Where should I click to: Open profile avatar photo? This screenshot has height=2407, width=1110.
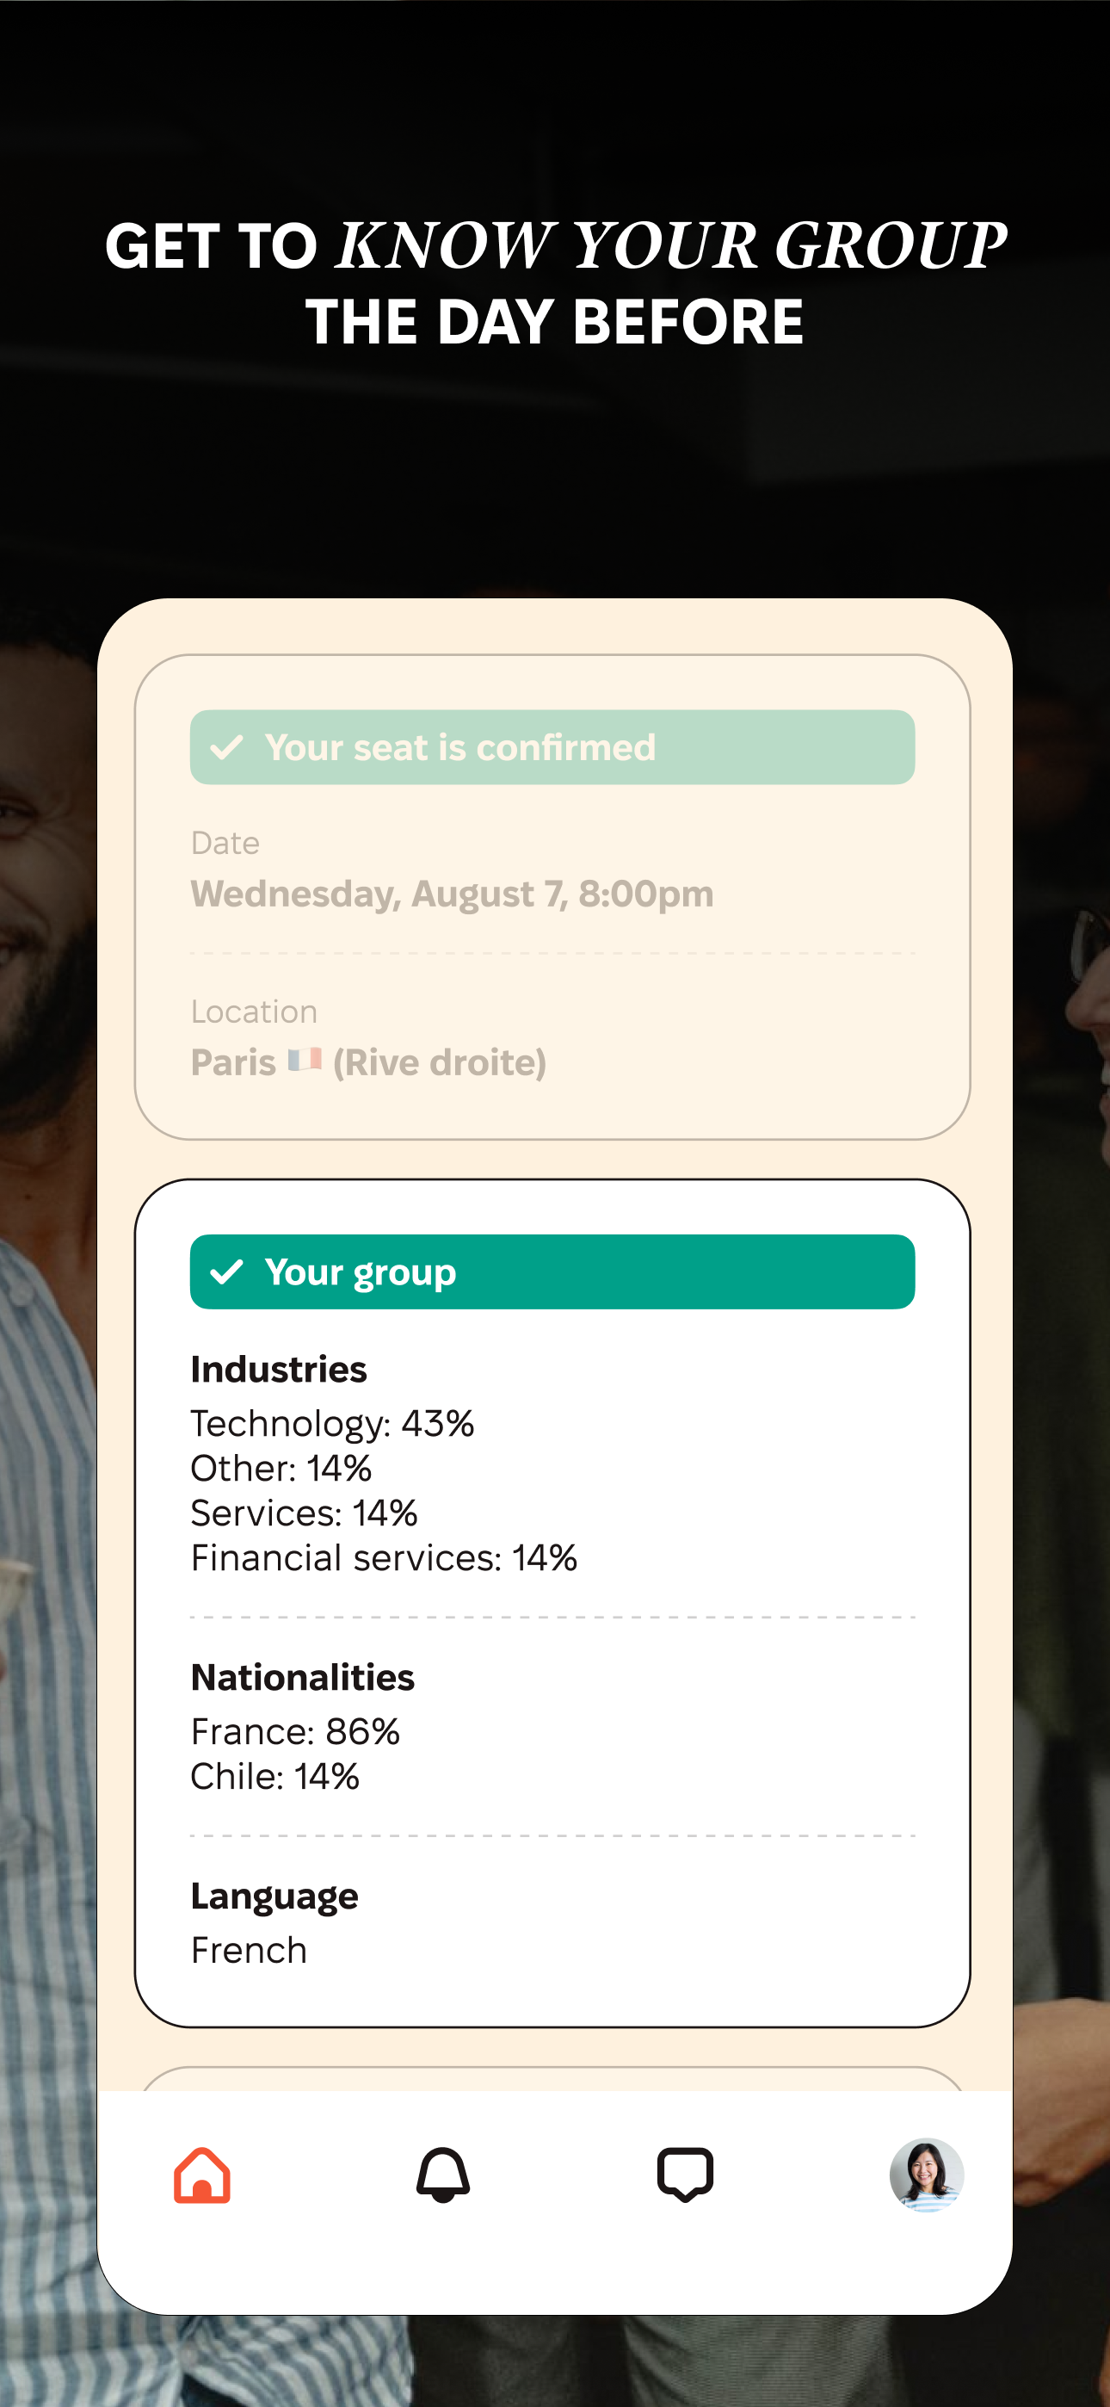click(x=925, y=2175)
